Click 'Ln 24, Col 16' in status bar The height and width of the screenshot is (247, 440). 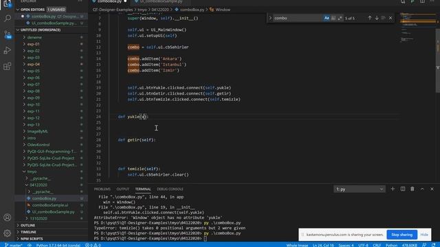click(x=323, y=245)
